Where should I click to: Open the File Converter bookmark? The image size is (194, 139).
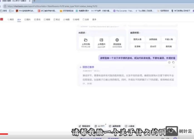click(123, 11)
